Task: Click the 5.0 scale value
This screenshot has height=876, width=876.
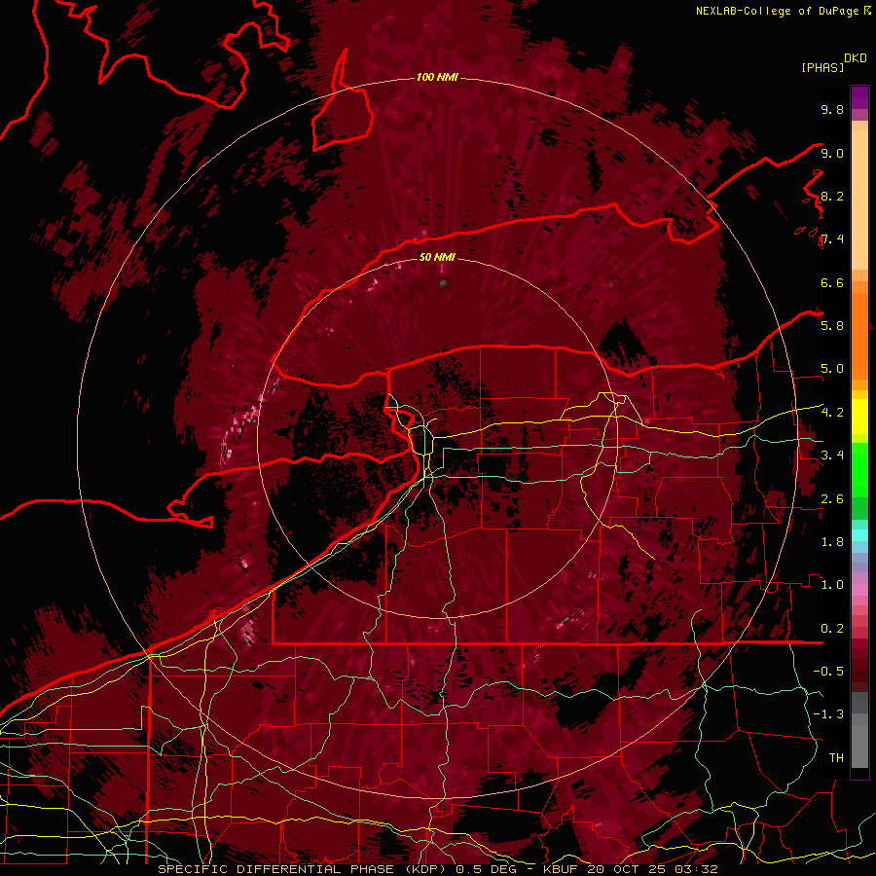Action: 832,369
